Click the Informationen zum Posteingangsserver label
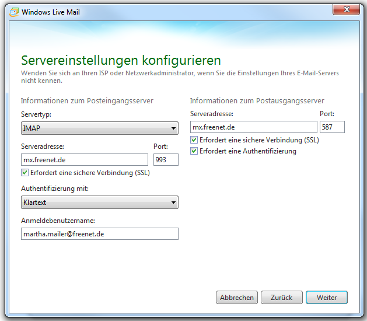The height and width of the screenshot is (321, 367). pos(87,101)
